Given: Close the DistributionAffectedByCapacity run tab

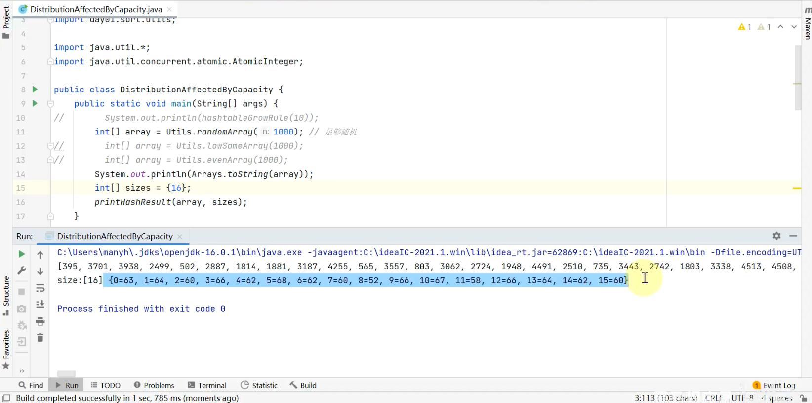Looking at the screenshot, I should click(x=180, y=237).
